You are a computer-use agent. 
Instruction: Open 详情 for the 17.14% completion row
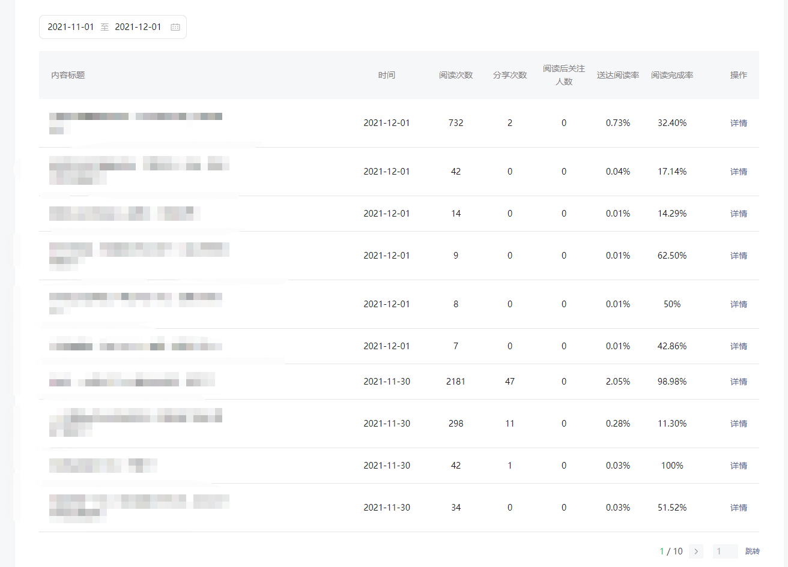(739, 172)
